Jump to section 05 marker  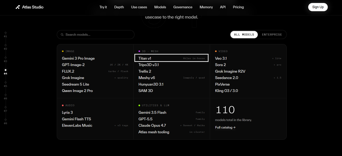point(5,84)
